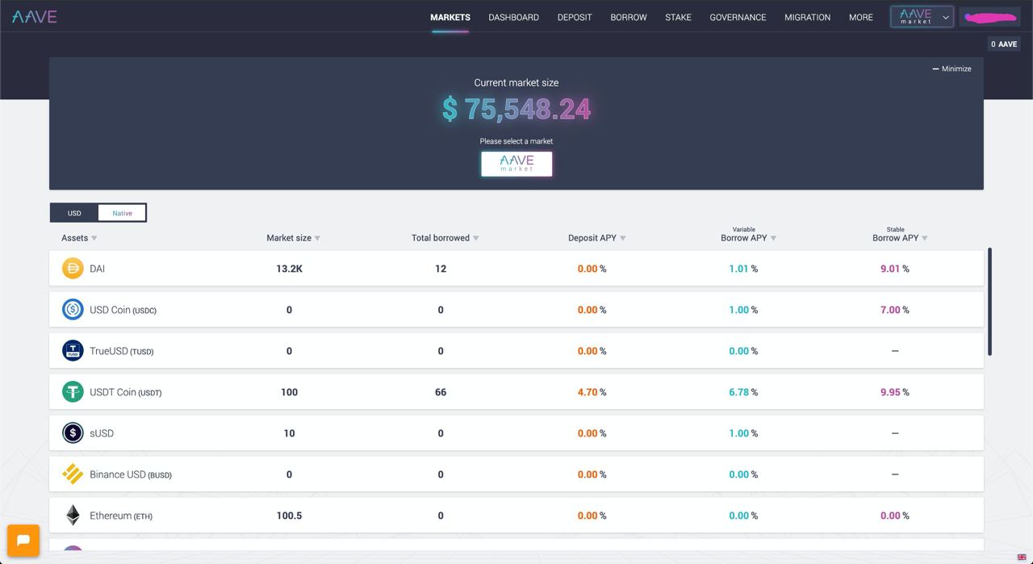Viewport: 1033px width, 564px height.
Task: Open the Governance page
Action: pyautogui.click(x=738, y=17)
